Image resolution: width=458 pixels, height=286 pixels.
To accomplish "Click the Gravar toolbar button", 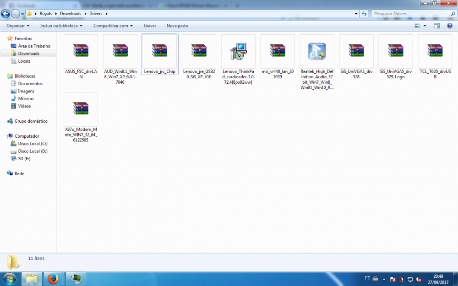I will pyautogui.click(x=150, y=26).
